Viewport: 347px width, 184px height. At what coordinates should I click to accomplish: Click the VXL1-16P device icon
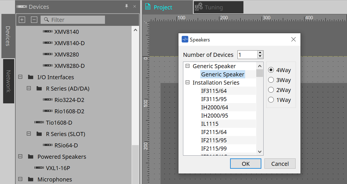coord(39,168)
